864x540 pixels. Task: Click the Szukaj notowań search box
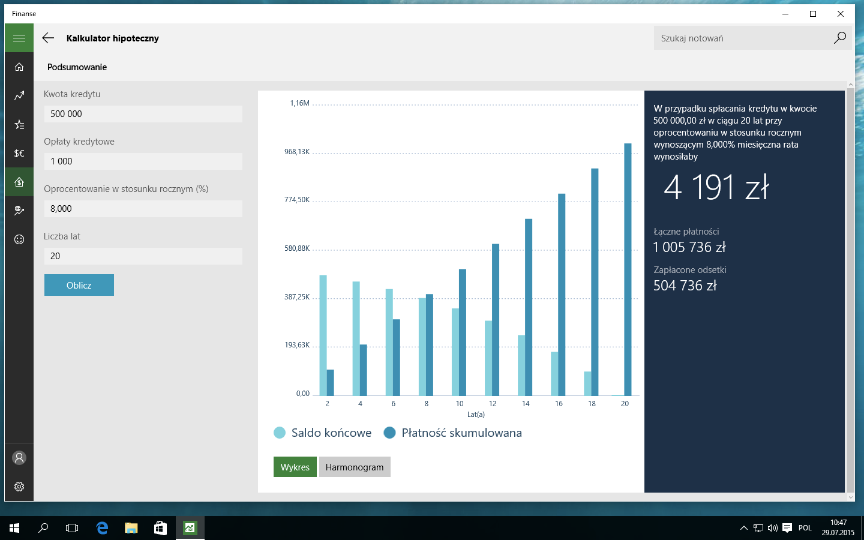point(743,38)
